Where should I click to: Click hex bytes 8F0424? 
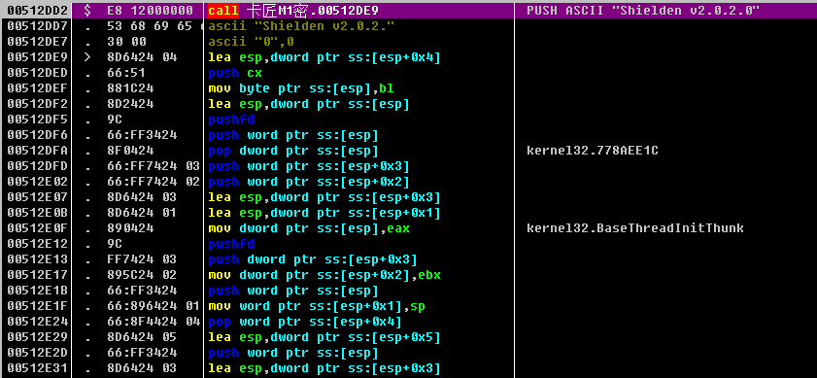(x=130, y=151)
